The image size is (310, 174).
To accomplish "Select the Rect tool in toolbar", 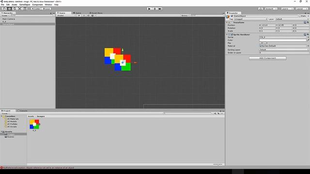I will pos(25,9).
